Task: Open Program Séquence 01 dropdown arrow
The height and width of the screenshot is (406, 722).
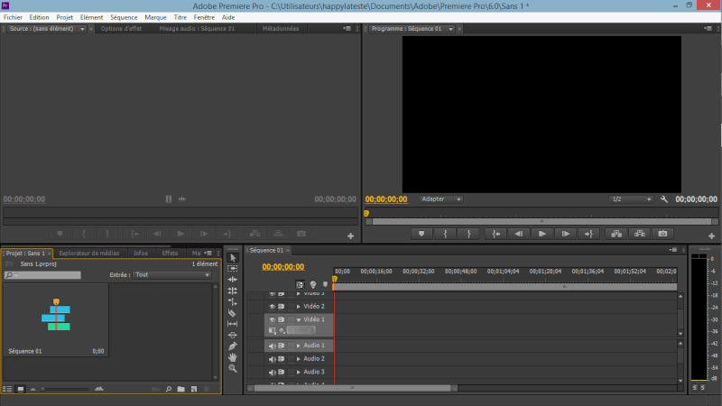Action: 450,29
